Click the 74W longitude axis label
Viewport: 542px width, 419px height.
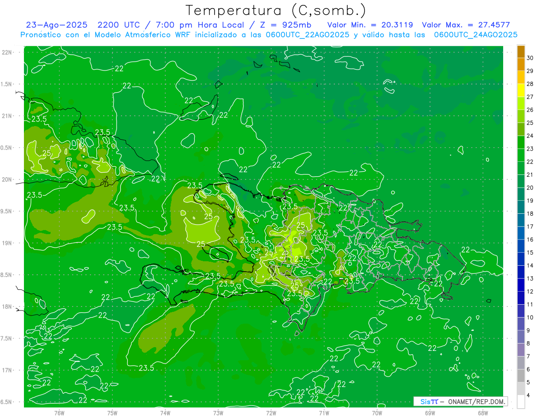pos(165,413)
